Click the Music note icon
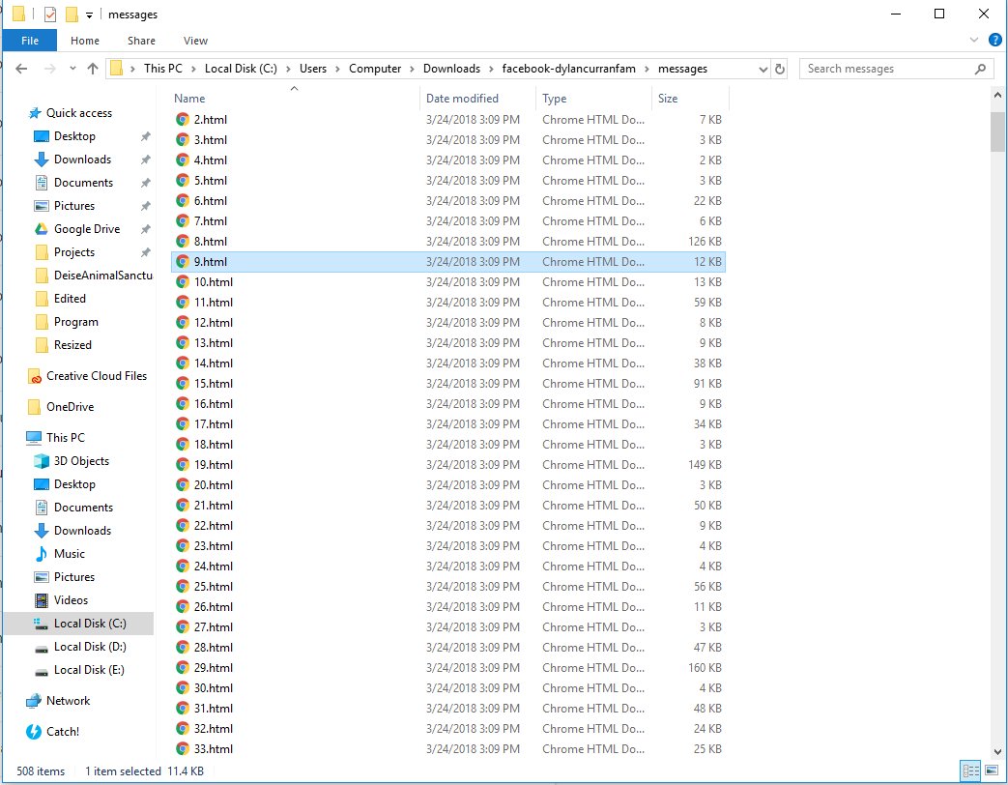 (x=42, y=554)
